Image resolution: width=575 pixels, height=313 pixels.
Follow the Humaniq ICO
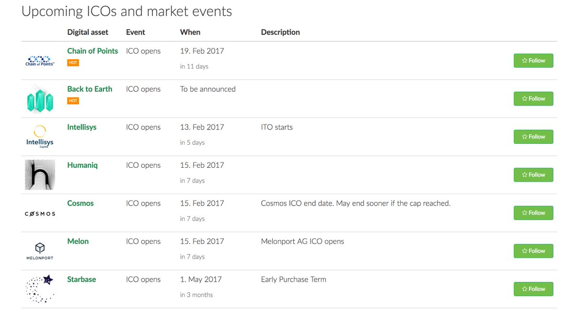tap(533, 174)
